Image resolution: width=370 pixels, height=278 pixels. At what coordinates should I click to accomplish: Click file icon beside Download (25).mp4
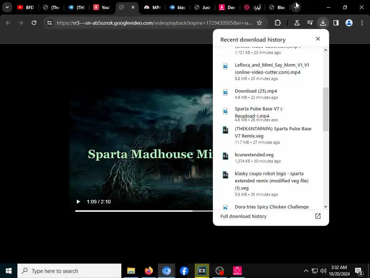[225, 92]
